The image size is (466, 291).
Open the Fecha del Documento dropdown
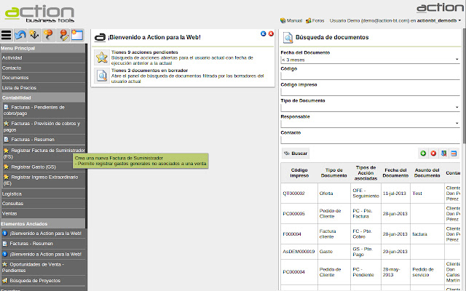tap(371, 60)
